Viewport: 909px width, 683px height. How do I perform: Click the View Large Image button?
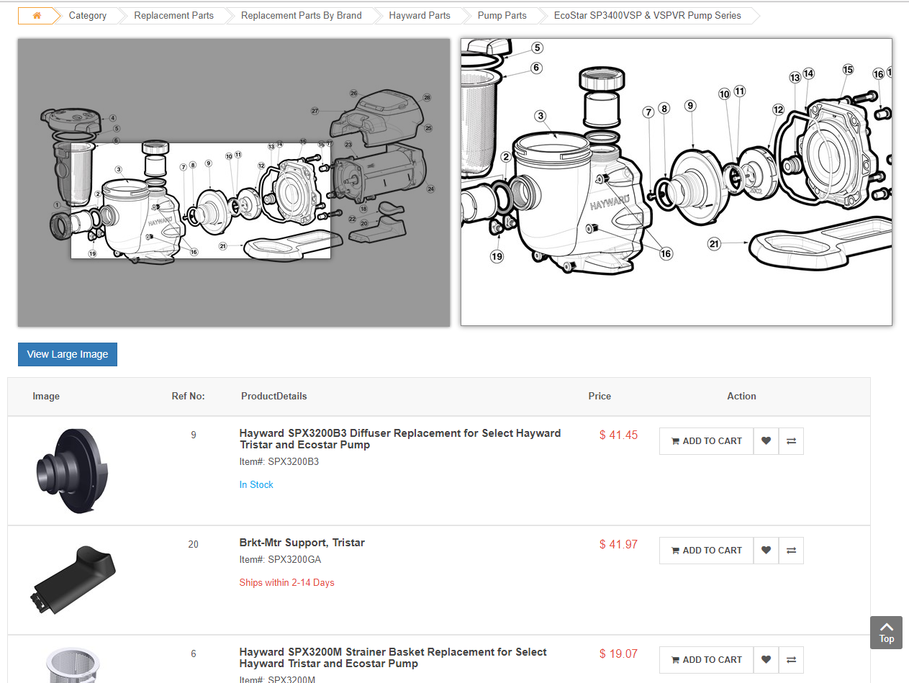tap(68, 354)
